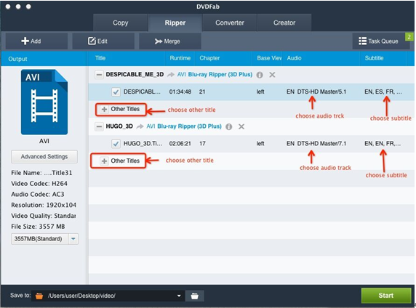Image resolution: width=416 pixels, height=308 pixels.
Task: Uncheck the DESPICABL... title checkbox
Action: tap(116, 92)
